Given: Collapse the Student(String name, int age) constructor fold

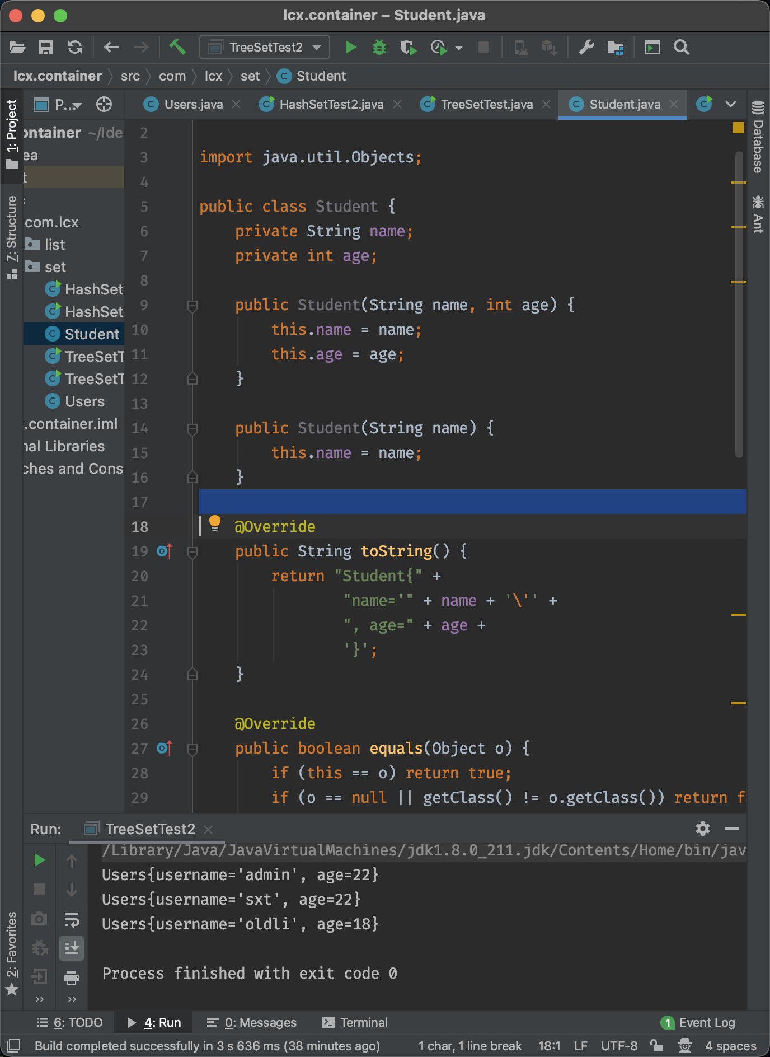Looking at the screenshot, I should tap(192, 306).
